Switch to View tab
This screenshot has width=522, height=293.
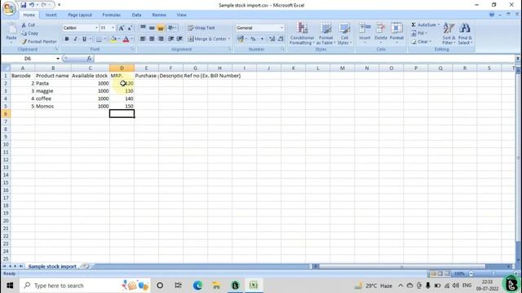click(181, 15)
